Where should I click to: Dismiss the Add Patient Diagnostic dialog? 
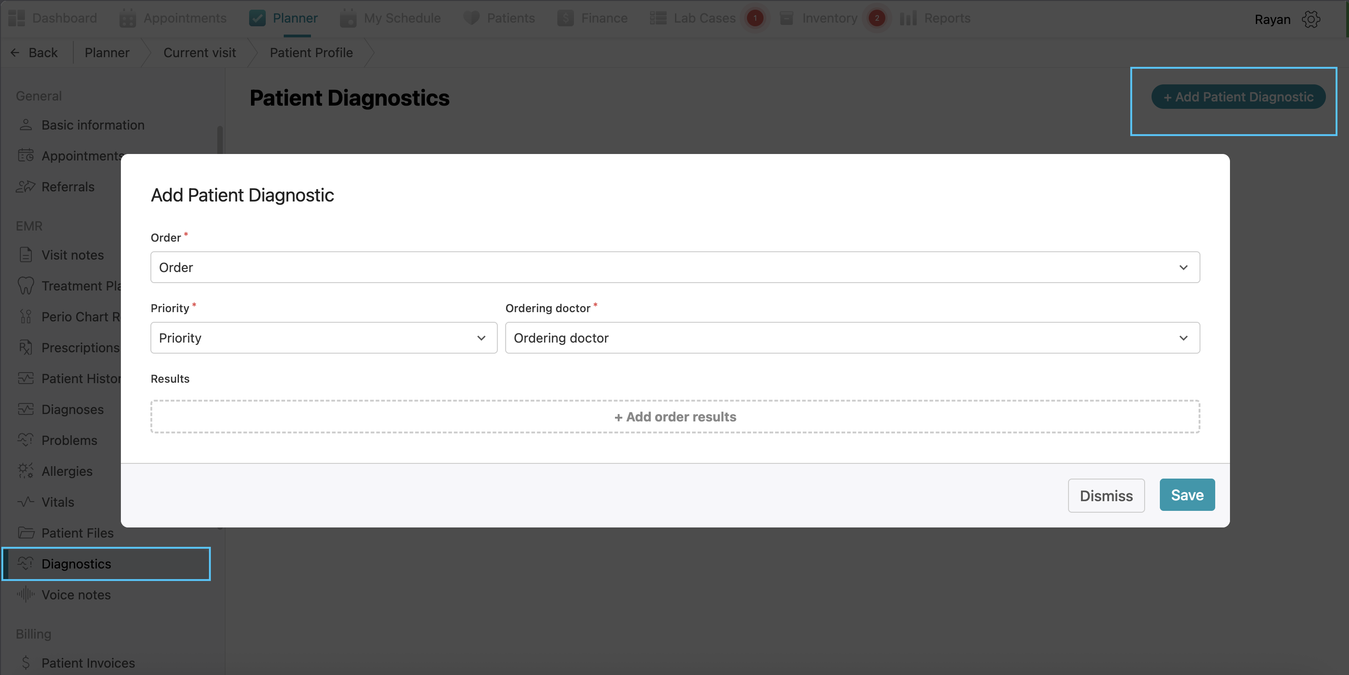[1105, 496]
